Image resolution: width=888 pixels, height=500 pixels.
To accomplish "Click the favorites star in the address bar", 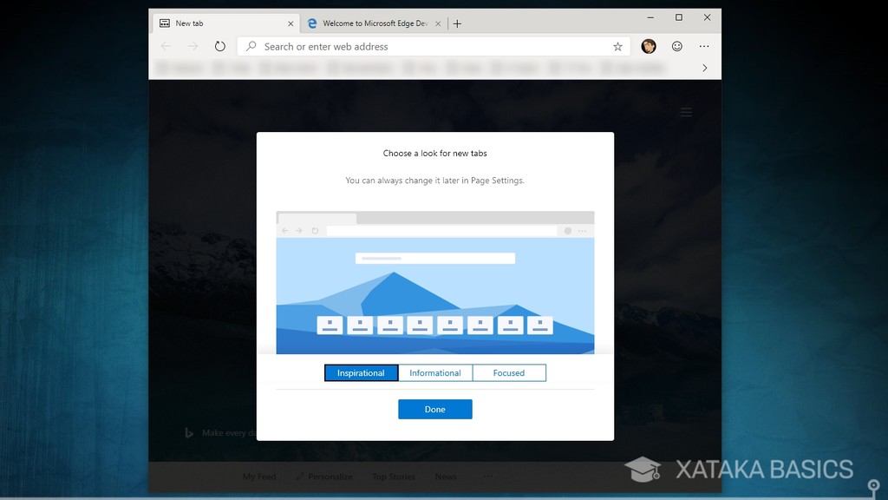I will pyautogui.click(x=617, y=46).
